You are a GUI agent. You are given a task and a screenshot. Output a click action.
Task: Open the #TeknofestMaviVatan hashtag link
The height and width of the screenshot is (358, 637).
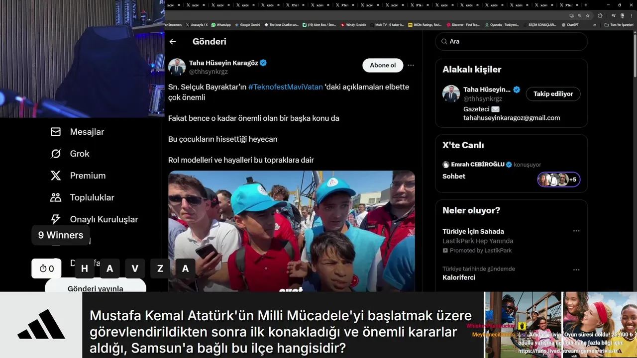(x=286, y=87)
